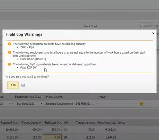
Task: Confirm with the Yes button
Action: [x=13, y=85]
